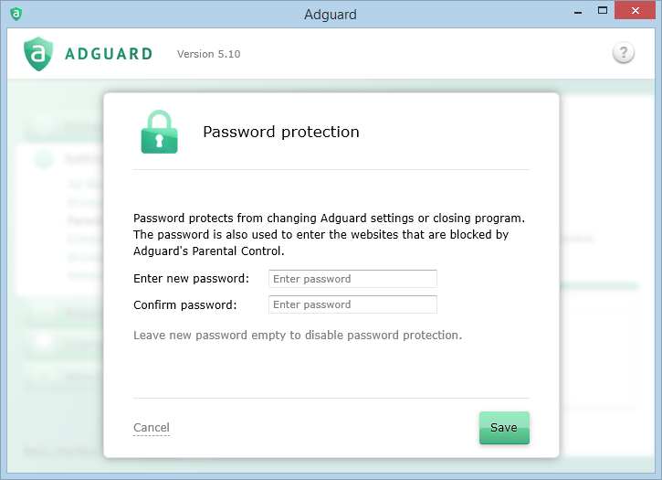Click the ADGUARD brand name text
Screen dimensions: 662x480
(x=109, y=54)
